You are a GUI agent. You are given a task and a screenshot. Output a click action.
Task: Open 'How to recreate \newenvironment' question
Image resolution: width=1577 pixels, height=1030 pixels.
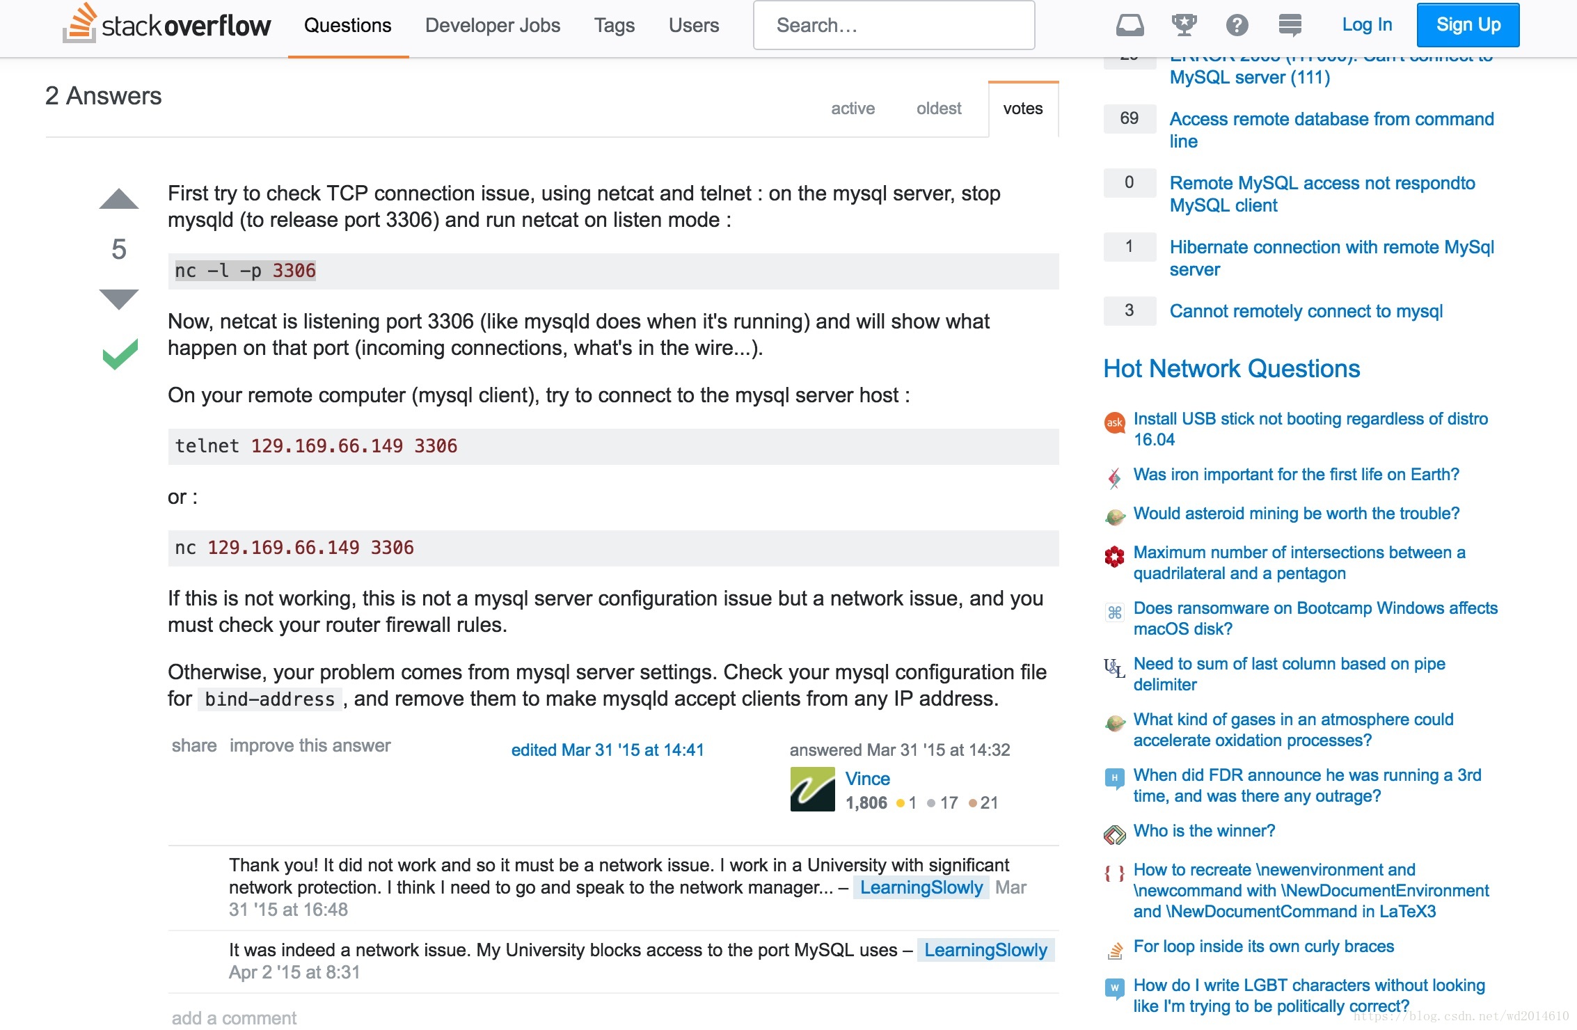(1311, 890)
